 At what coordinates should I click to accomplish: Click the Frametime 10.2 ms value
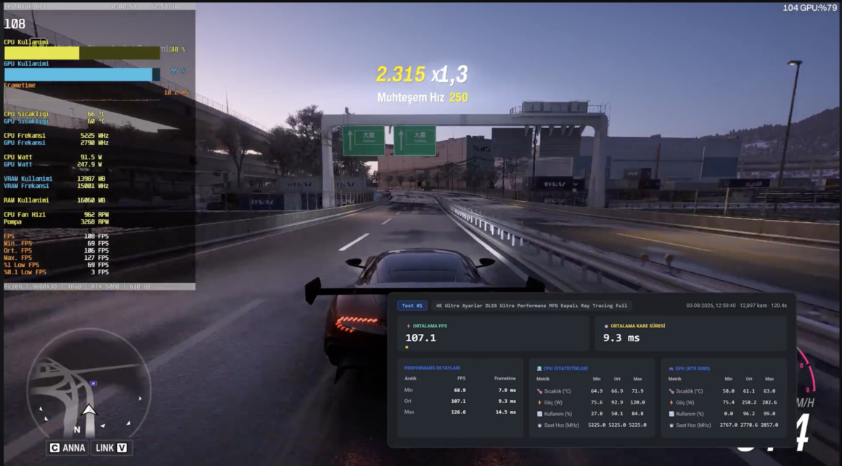coord(176,92)
